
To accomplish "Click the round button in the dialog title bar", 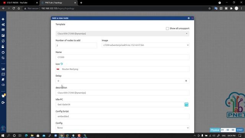I will point(189,18).
